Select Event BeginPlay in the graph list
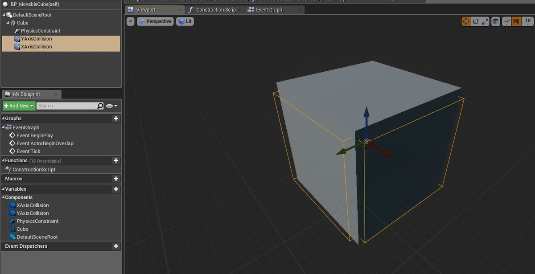535x274 pixels. (35, 135)
